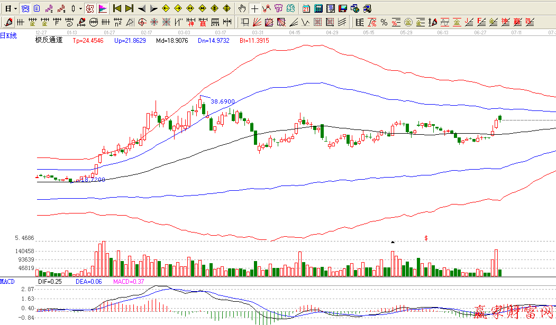Image resolution: width=556 pixels, height=325 pixels.
Task: Click the MACD indicator label
Action: pos(7,282)
